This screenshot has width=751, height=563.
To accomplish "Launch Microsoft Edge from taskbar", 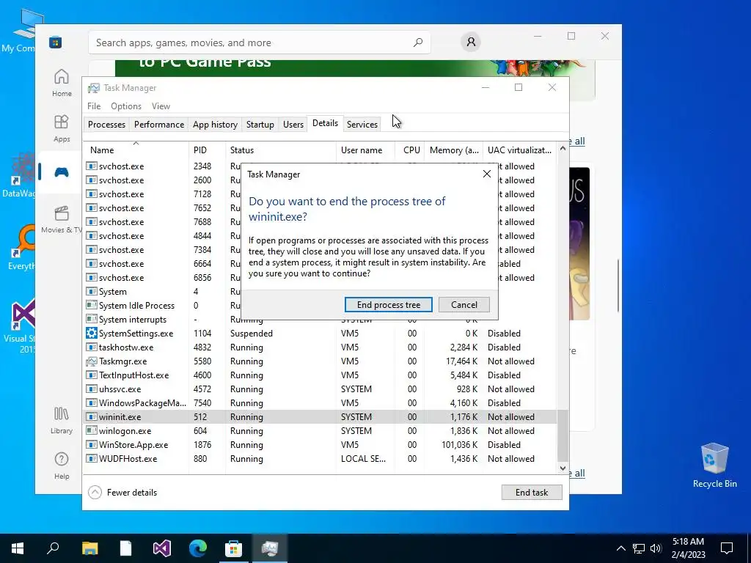I will (x=198, y=548).
